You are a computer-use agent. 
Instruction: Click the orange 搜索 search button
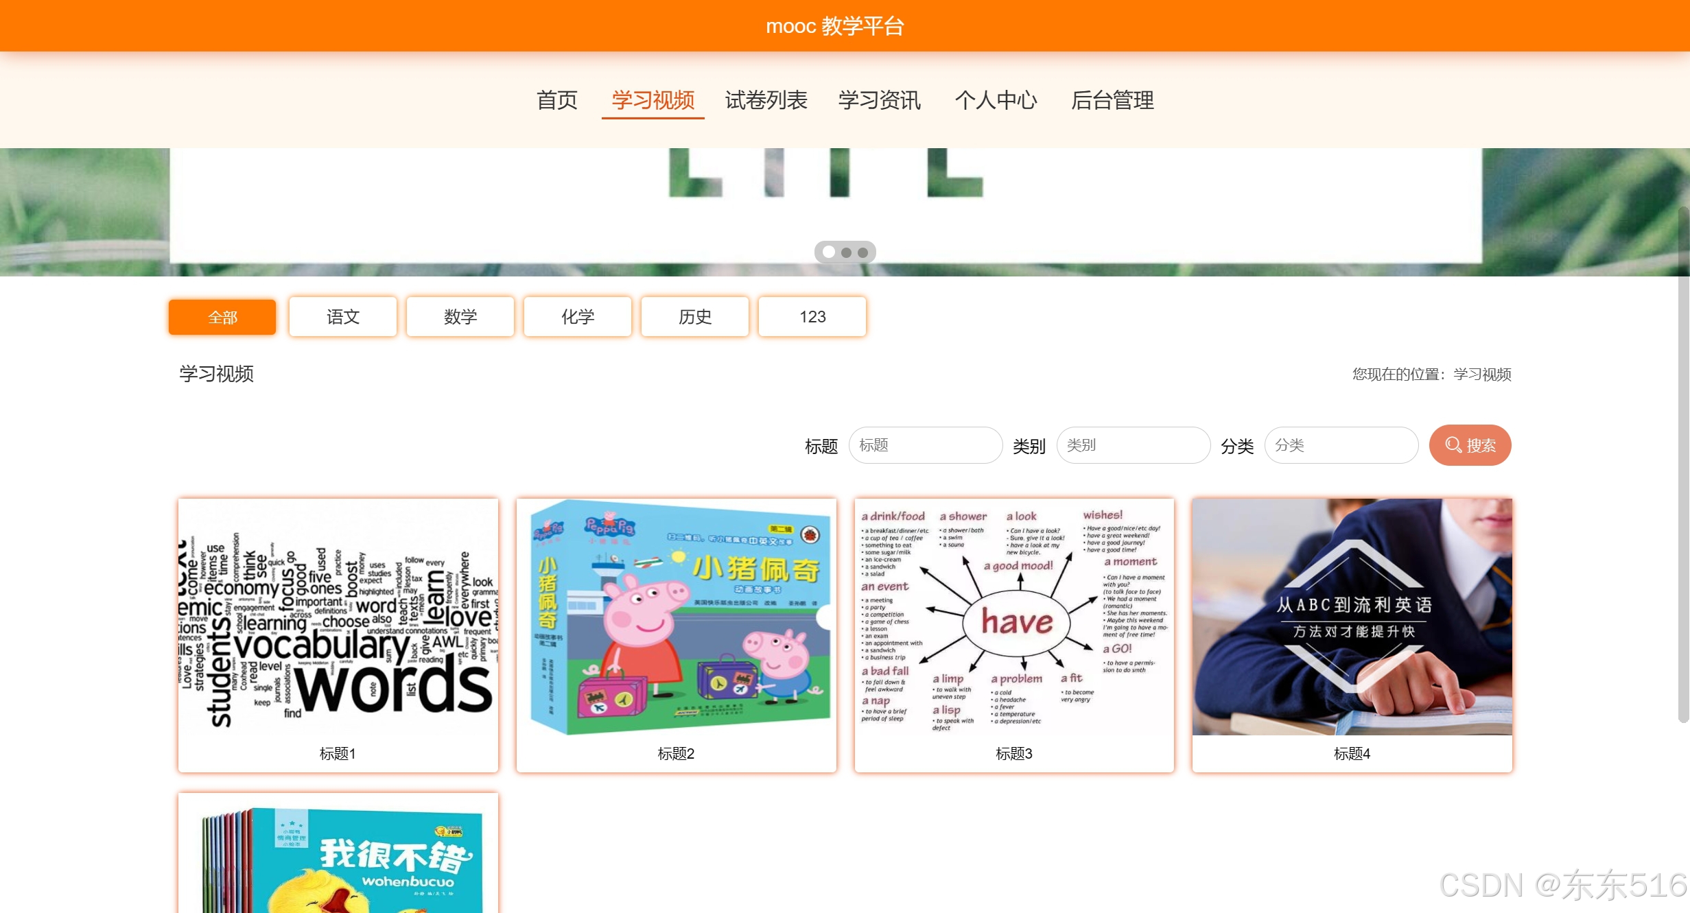point(1469,445)
